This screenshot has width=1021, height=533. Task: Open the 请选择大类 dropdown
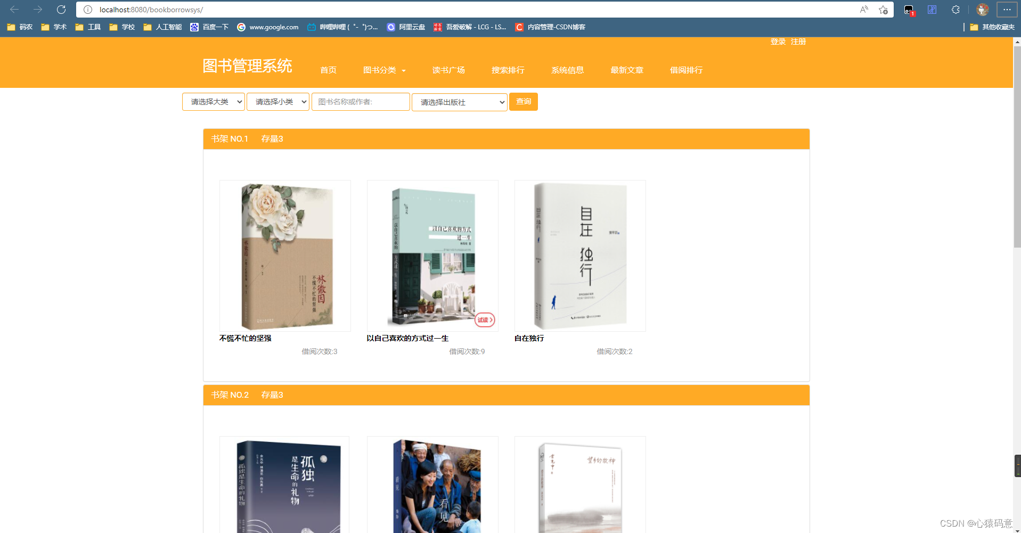[x=214, y=102]
